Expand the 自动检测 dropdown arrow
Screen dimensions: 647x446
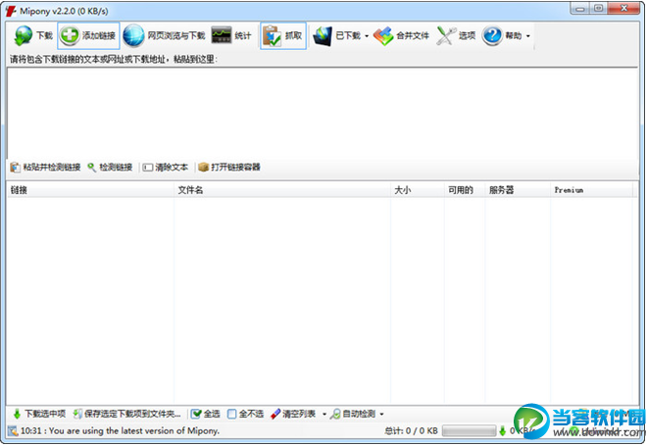(x=381, y=415)
